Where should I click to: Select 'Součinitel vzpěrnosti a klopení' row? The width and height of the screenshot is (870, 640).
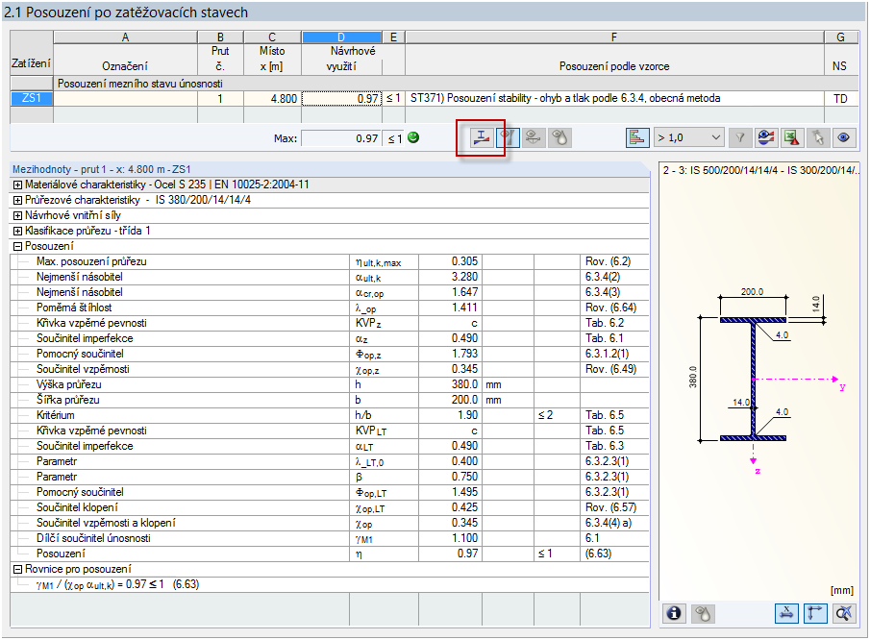[330, 523]
